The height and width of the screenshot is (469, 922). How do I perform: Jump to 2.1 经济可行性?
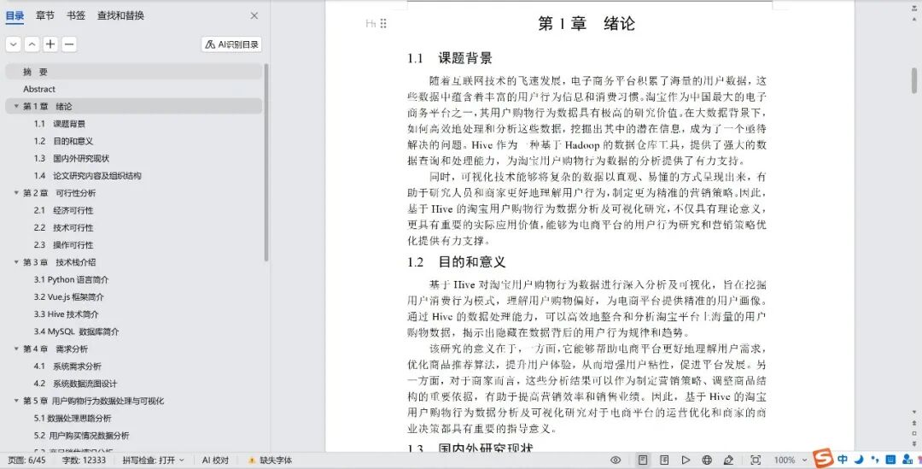63,211
